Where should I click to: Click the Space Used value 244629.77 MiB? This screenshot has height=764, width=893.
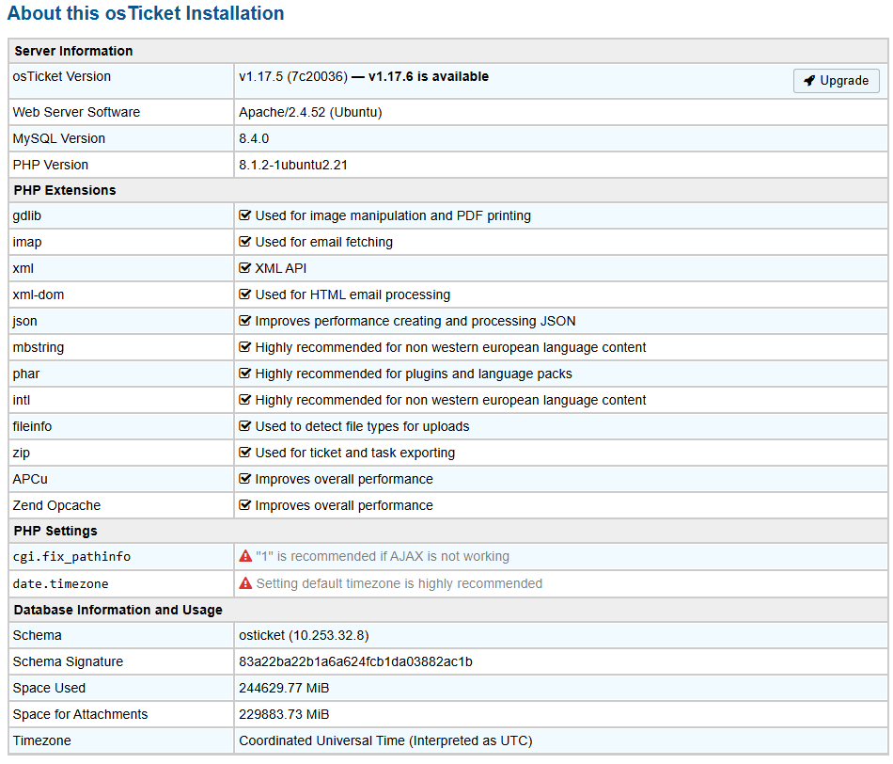284,689
